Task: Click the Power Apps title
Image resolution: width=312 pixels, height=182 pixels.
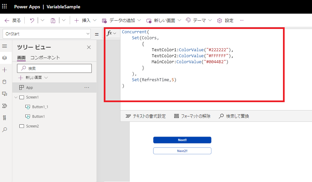Action: tap(27, 7)
